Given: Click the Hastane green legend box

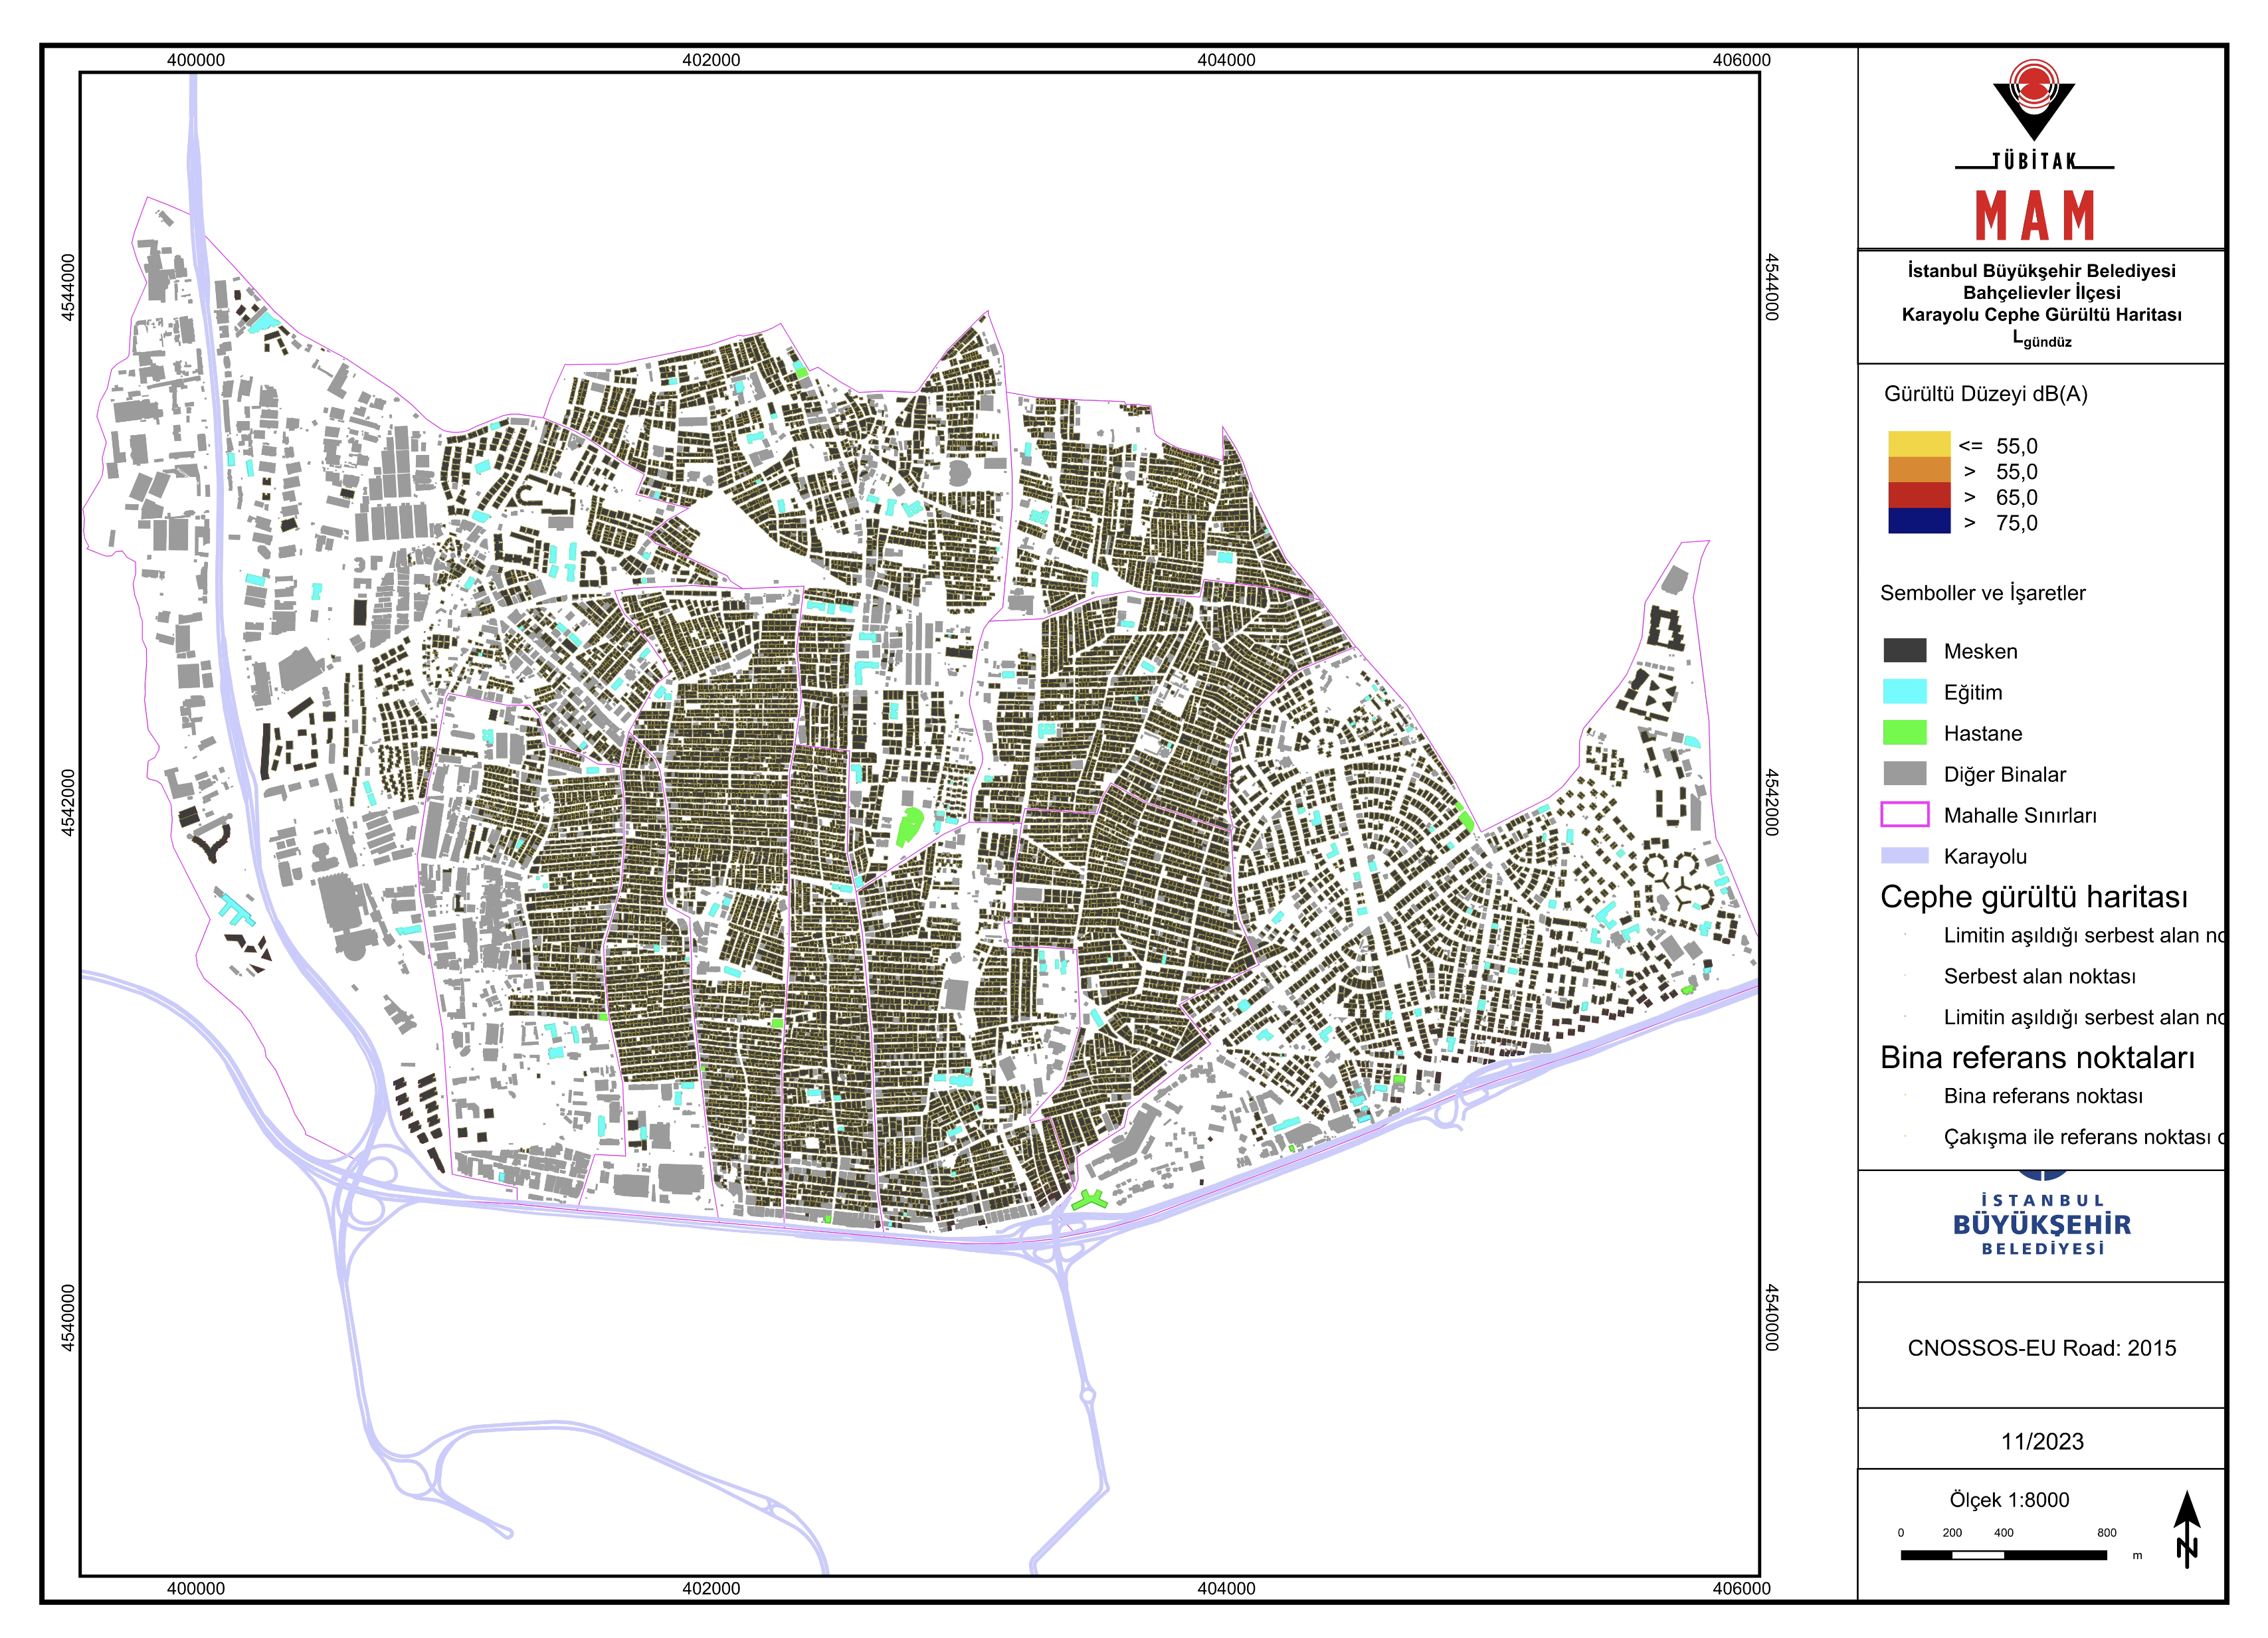Looking at the screenshot, I should tap(1905, 733).
